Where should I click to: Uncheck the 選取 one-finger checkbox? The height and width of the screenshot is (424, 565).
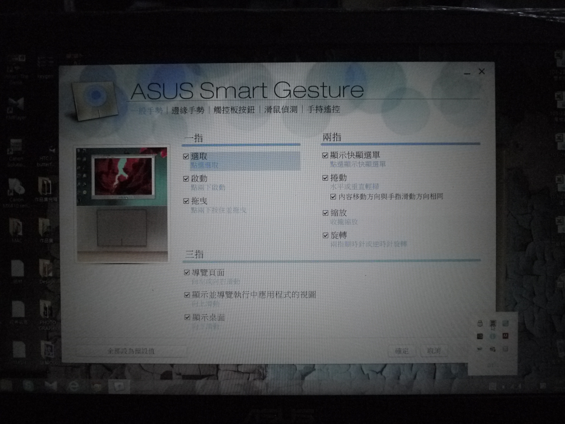[186, 157]
